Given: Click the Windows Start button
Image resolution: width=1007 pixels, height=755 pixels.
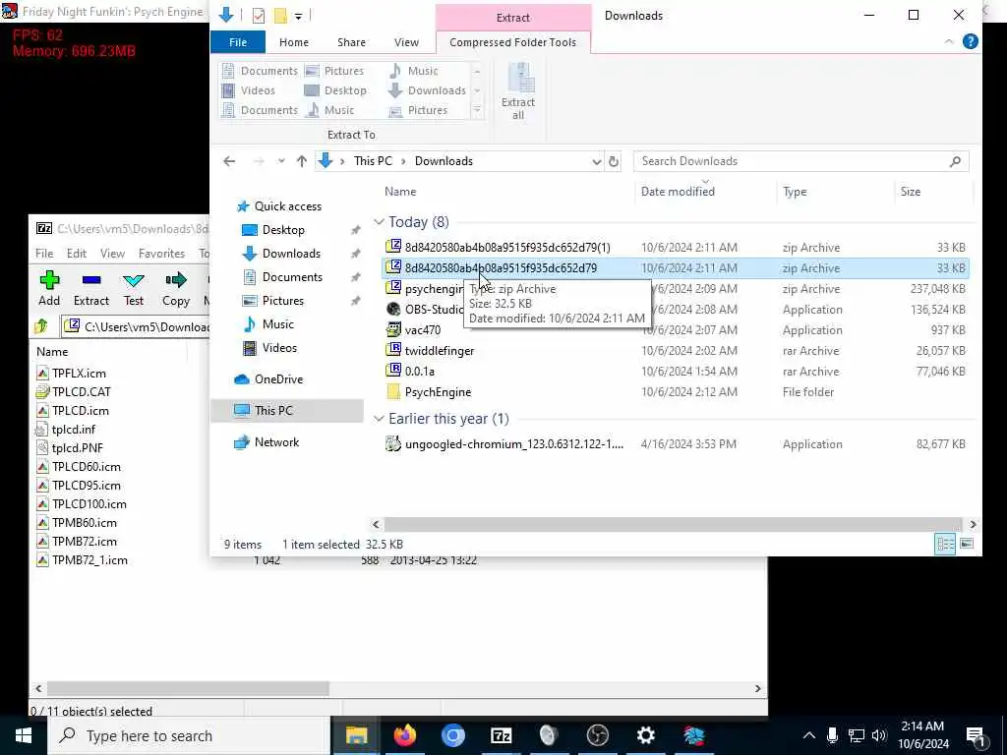Looking at the screenshot, I should (24, 735).
